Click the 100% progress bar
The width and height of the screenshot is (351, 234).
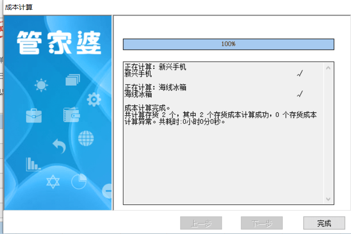pos(228,44)
